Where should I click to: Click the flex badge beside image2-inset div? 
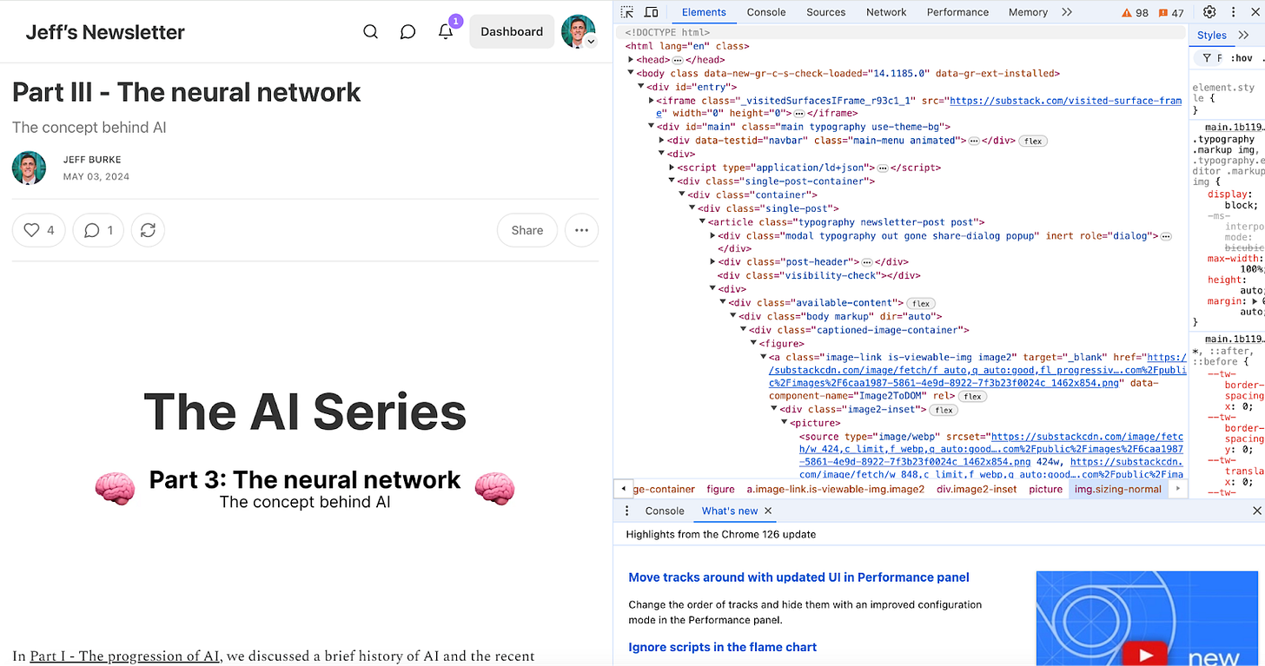[x=944, y=410]
